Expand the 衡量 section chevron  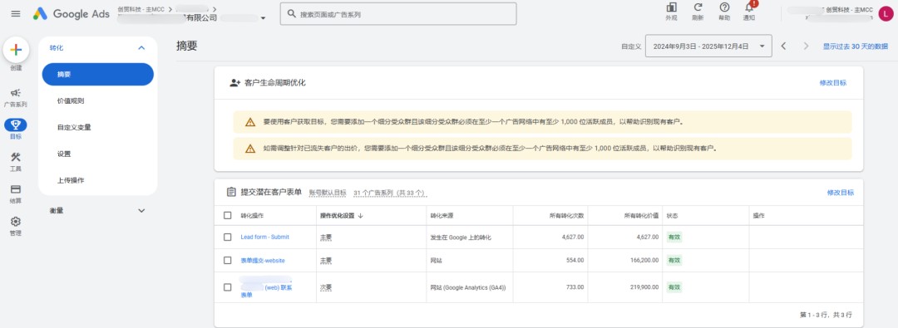141,211
